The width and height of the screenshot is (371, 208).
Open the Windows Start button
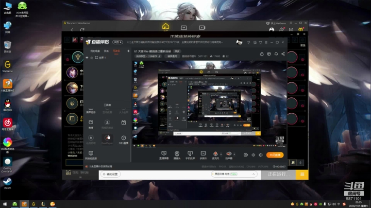tap(5, 204)
